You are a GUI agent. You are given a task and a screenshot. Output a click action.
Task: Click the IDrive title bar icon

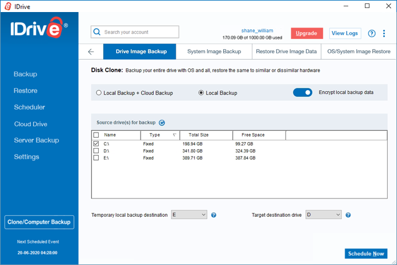pos(8,6)
